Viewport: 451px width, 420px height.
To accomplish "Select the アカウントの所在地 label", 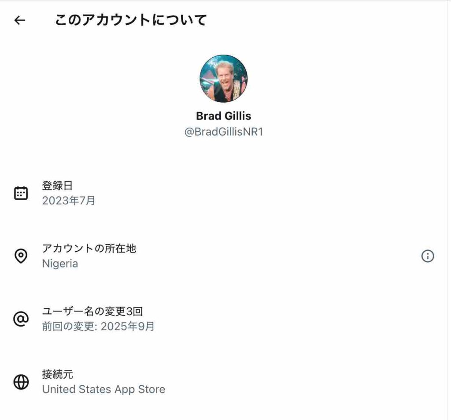I will pos(89,249).
